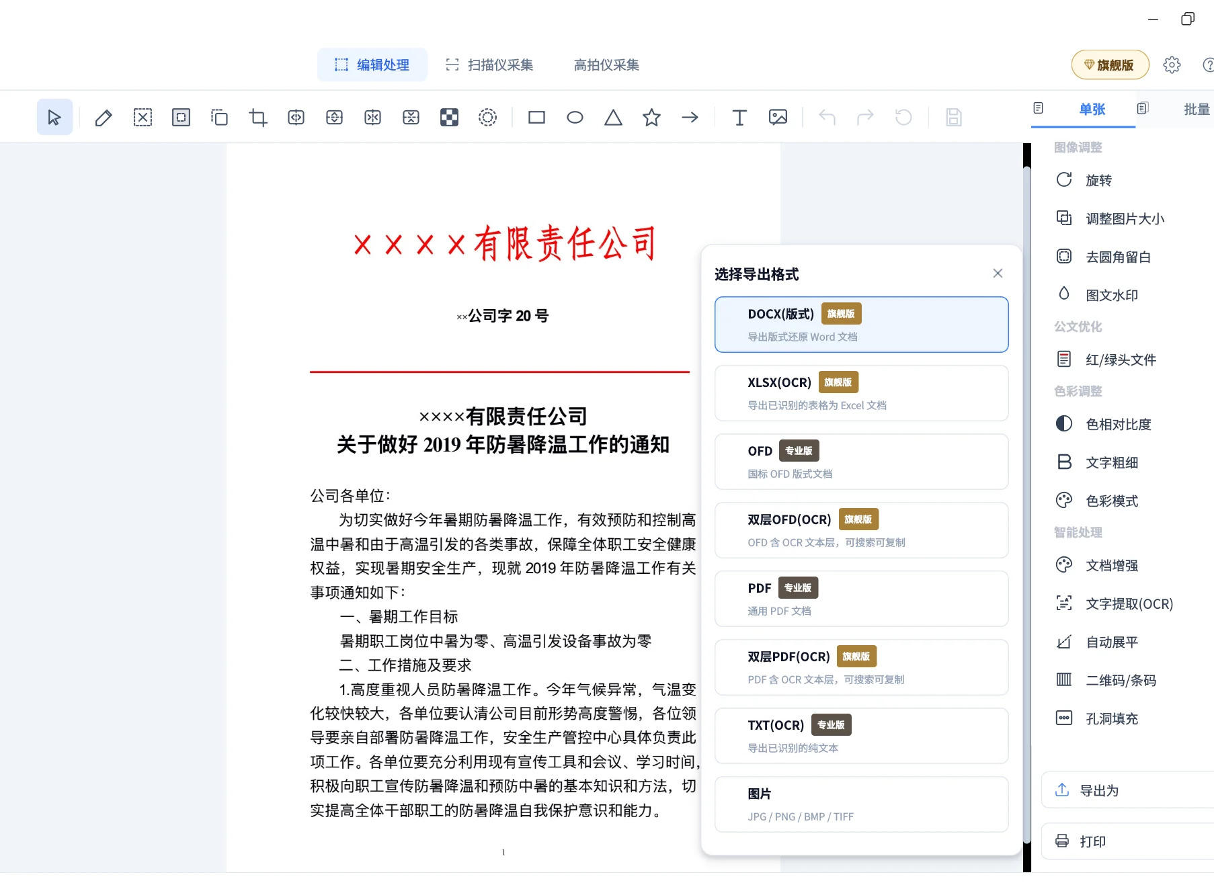The width and height of the screenshot is (1214, 885).
Task: Select the triangle shape tool
Action: (613, 118)
